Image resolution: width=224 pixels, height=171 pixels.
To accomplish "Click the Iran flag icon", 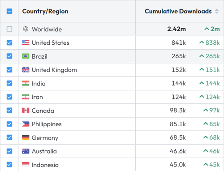I will pyautogui.click(x=26, y=97).
